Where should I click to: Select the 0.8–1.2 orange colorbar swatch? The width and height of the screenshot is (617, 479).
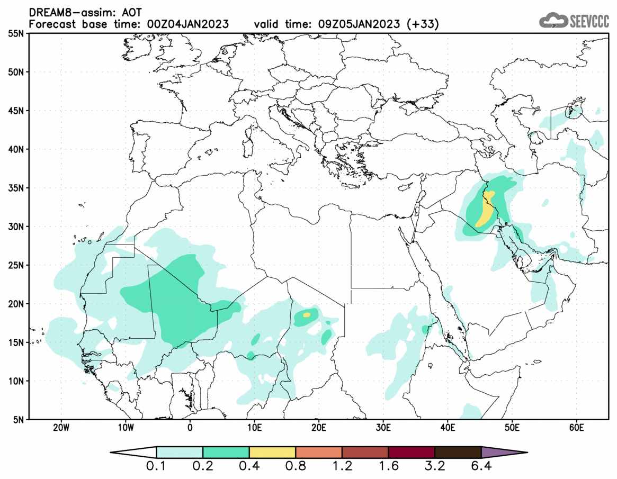(319, 452)
